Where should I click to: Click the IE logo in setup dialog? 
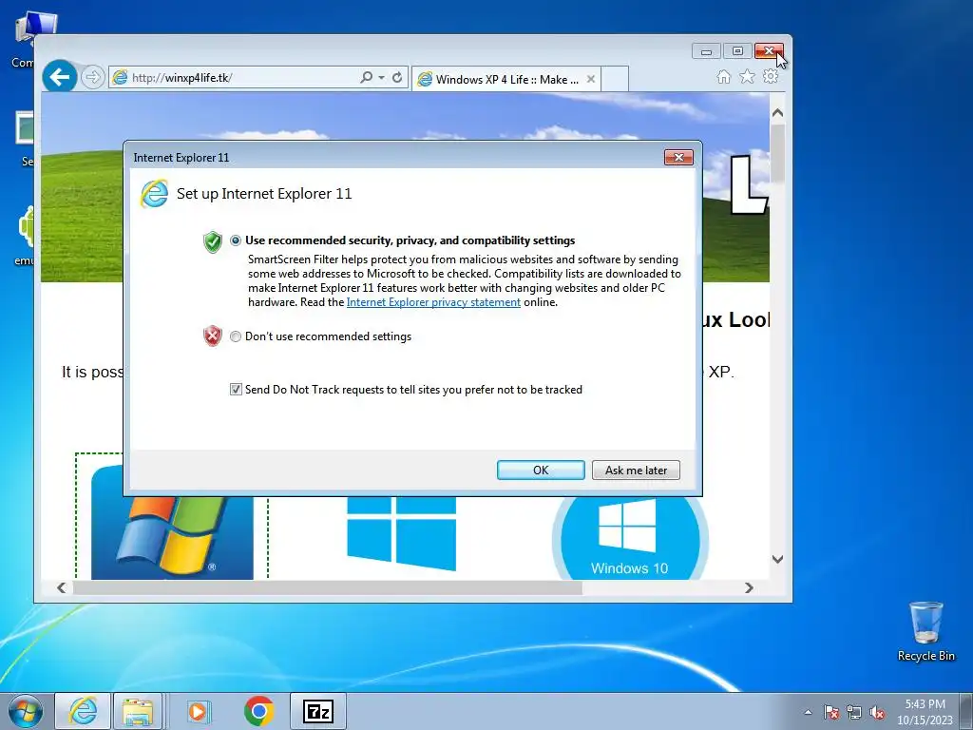pos(155,194)
